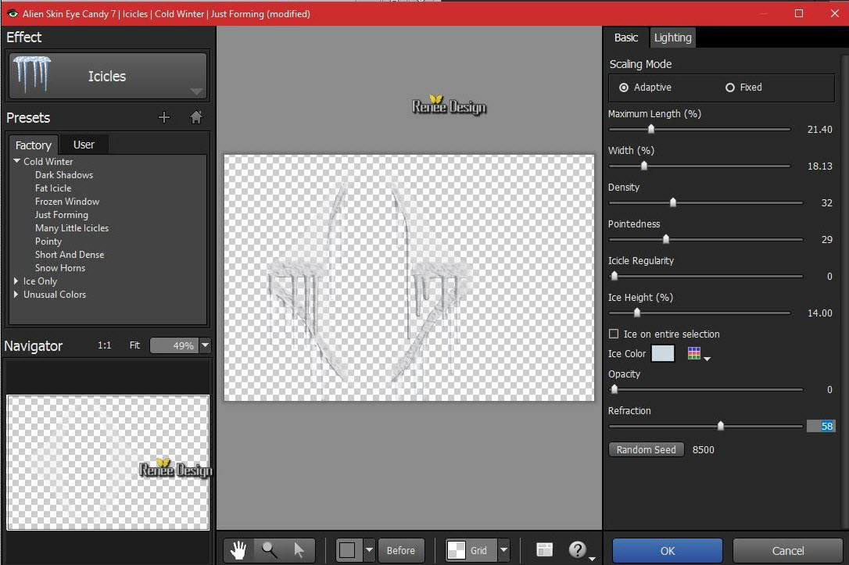Viewport: 849px width, 565px height.
Task: Set Navigator zoom to 1:1
Action: point(105,345)
